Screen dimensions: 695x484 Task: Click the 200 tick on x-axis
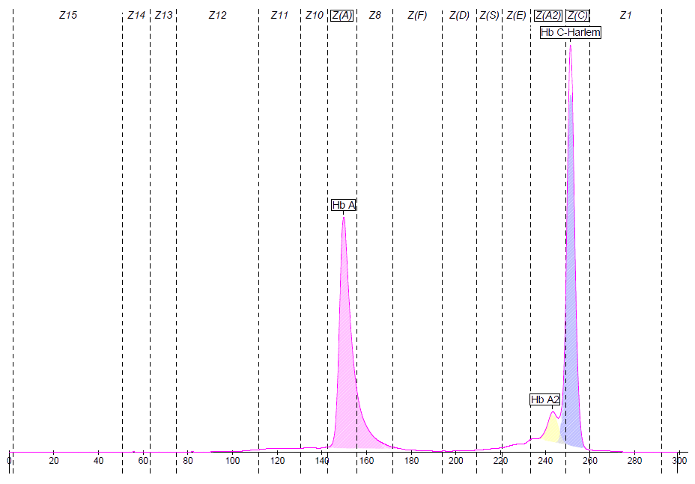pos(455,460)
